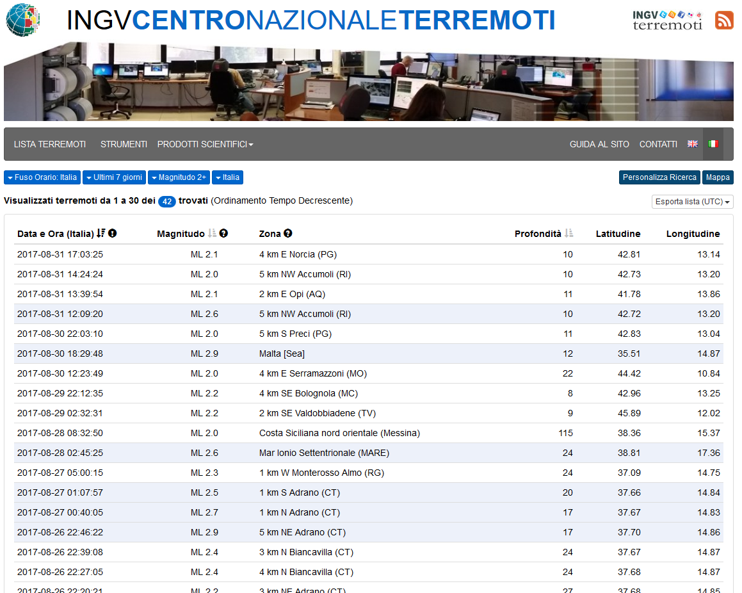Open the 4 km N Biancavilla (CT) event
This screenshot has width=742, height=593.
[306, 572]
